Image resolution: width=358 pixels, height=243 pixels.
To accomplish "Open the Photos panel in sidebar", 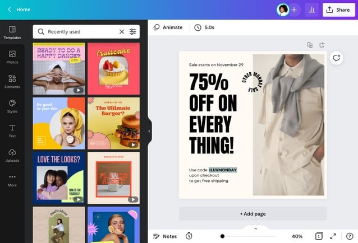I will [x=12, y=57].
